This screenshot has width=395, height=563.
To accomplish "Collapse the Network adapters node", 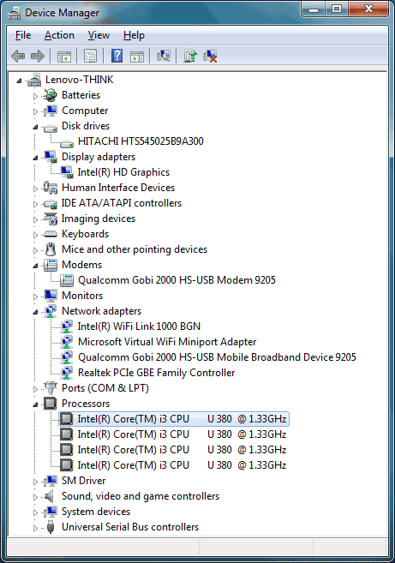I will 35,313.
